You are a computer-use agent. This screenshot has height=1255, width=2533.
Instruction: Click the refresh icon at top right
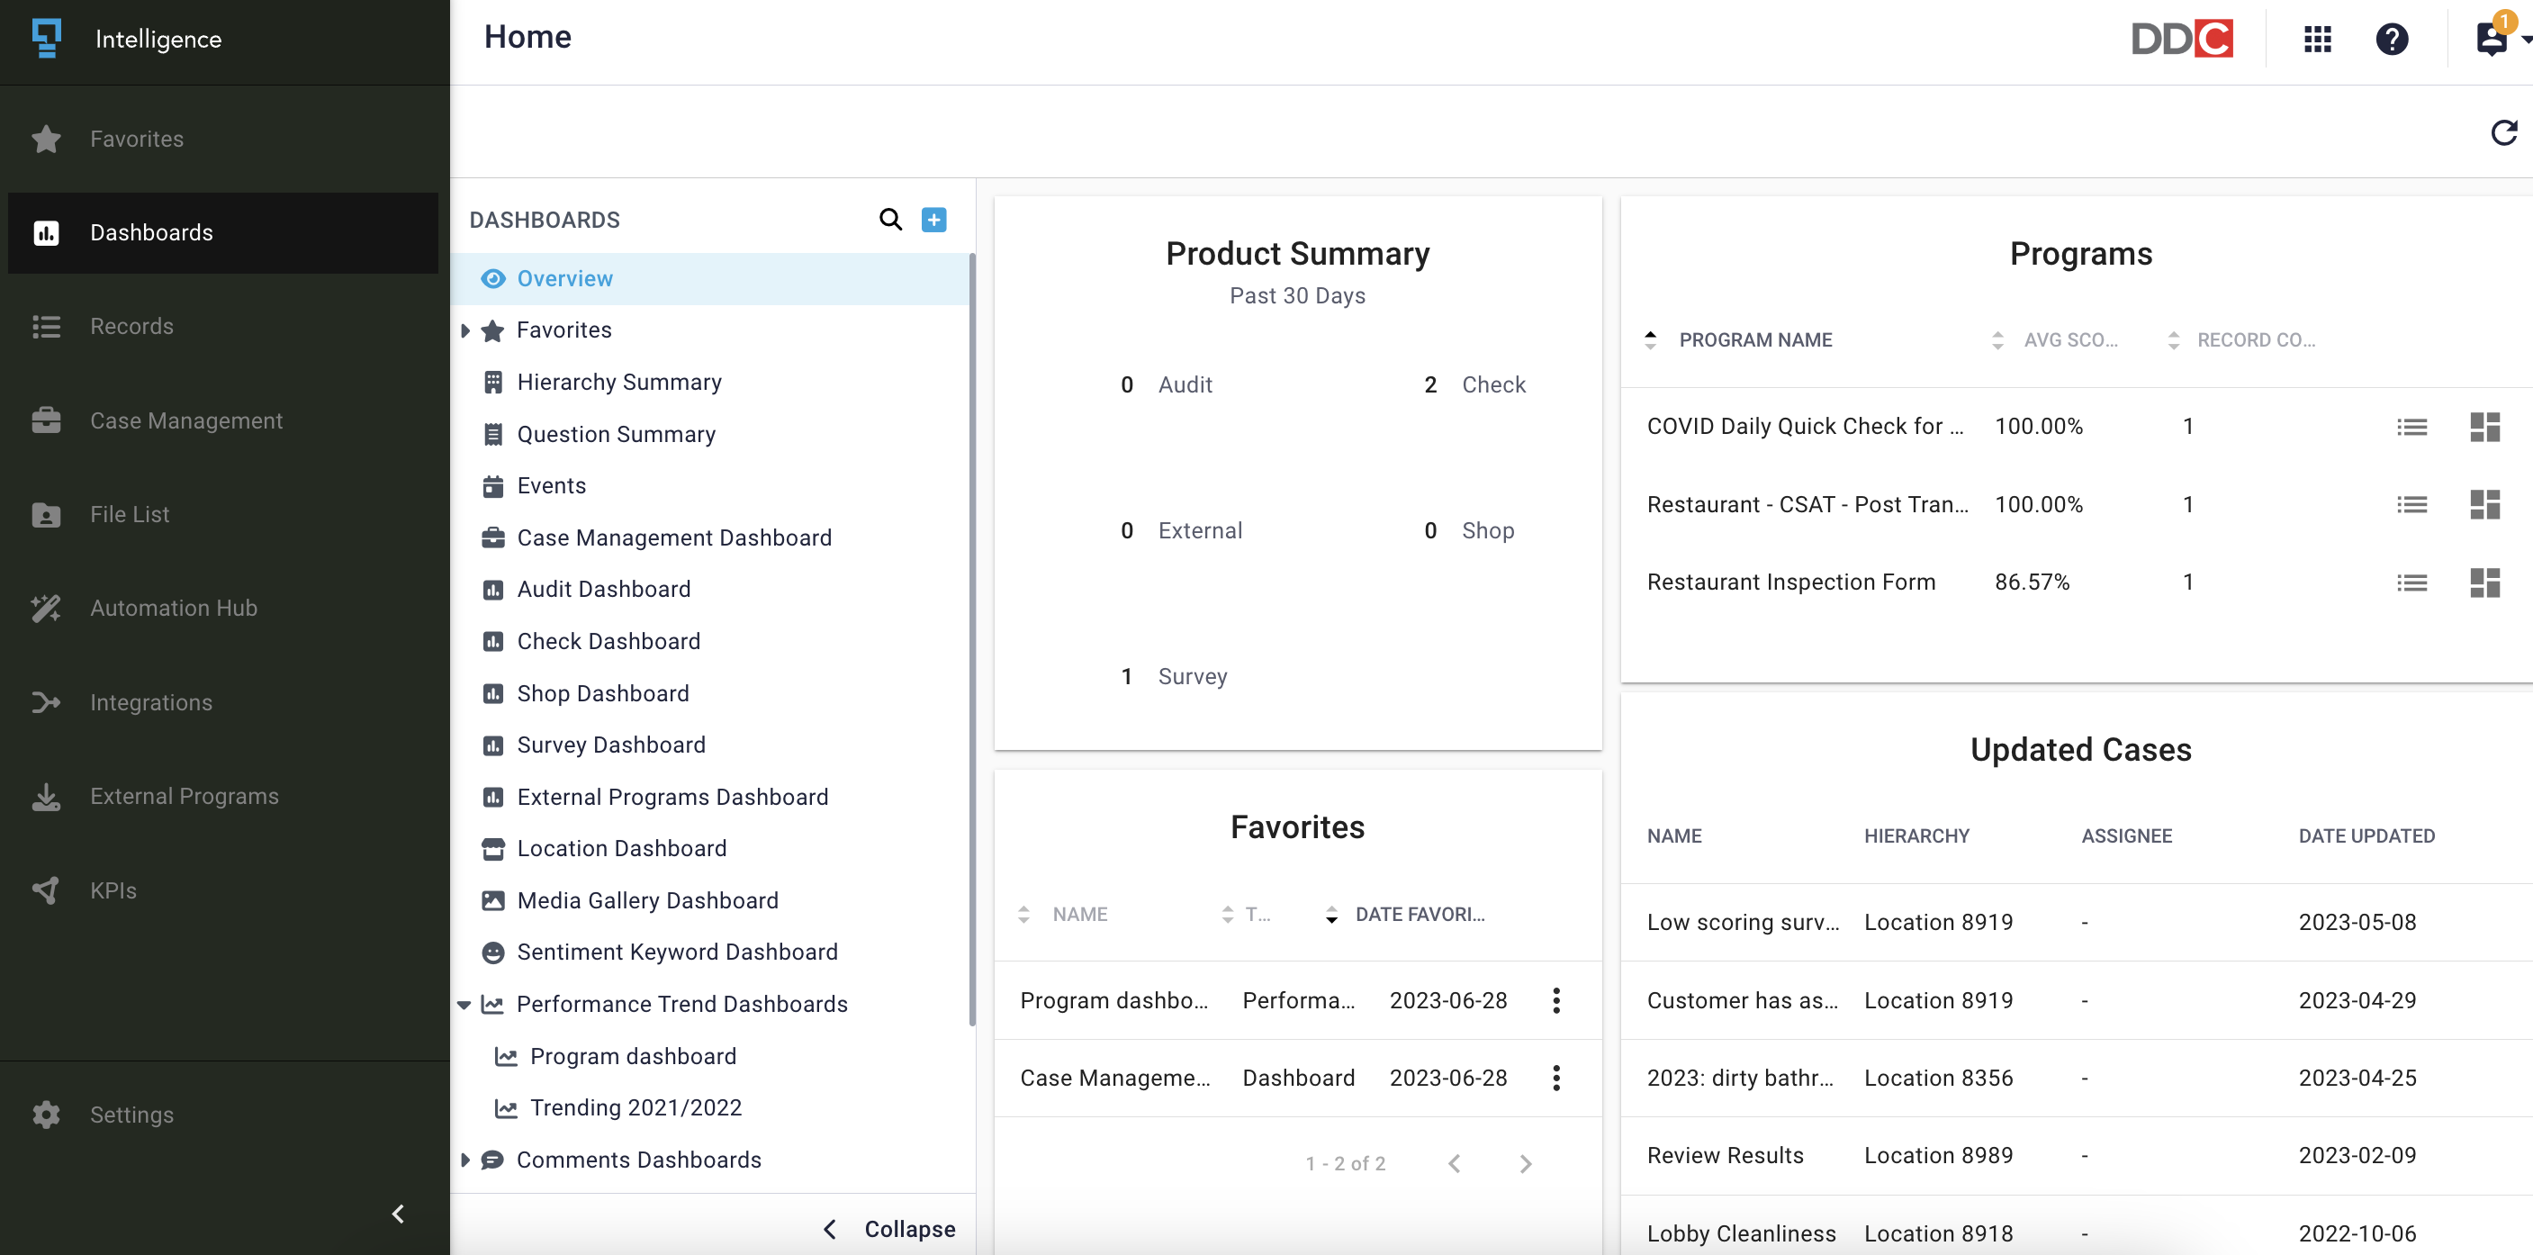tap(2502, 131)
